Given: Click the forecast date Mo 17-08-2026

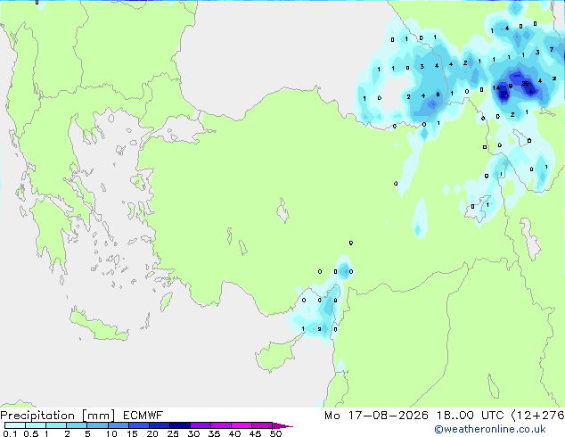Looking at the screenshot, I should point(376,416).
